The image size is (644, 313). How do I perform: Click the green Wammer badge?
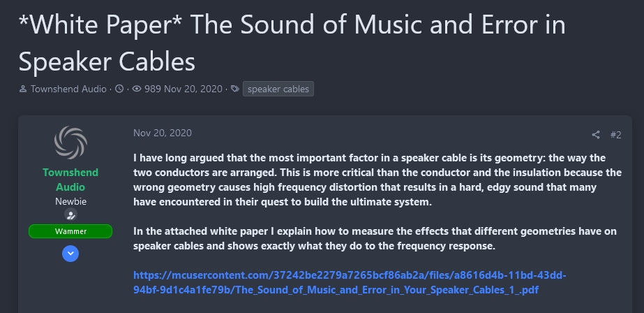pyautogui.click(x=70, y=231)
